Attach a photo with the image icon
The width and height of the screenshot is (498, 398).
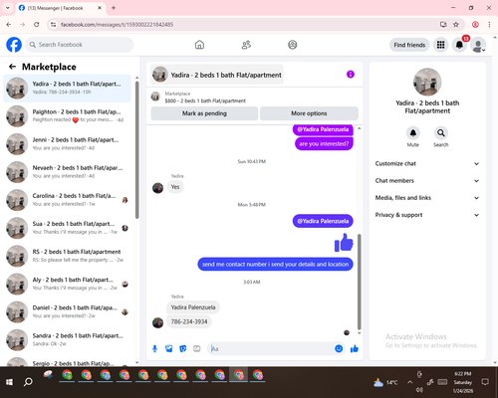click(x=169, y=348)
